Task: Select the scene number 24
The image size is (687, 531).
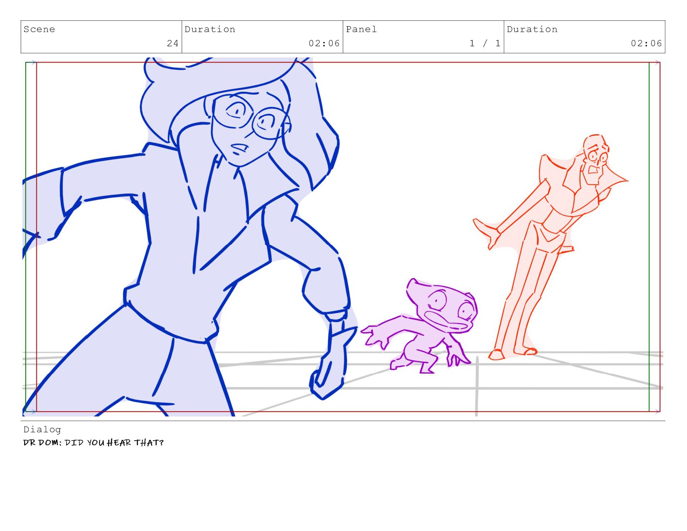Action: tap(173, 43)
